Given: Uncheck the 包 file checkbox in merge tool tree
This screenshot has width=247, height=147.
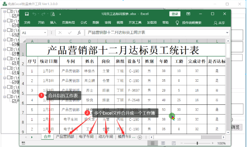Looking at the screenshot, I should [14, 91].
